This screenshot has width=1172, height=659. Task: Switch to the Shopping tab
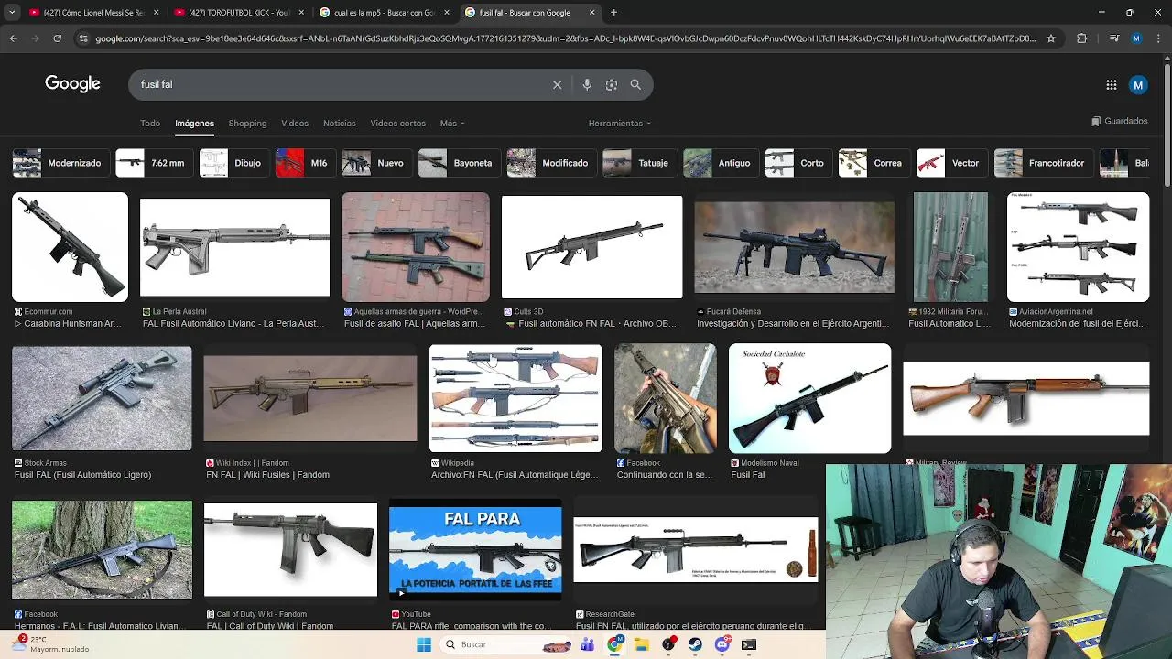(247, 124)
